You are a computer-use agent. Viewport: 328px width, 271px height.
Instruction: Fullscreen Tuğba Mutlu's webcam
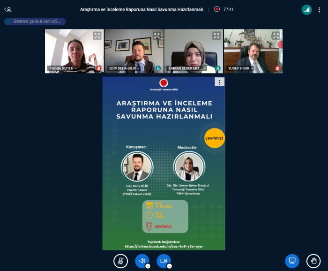[x=97, y=36]
